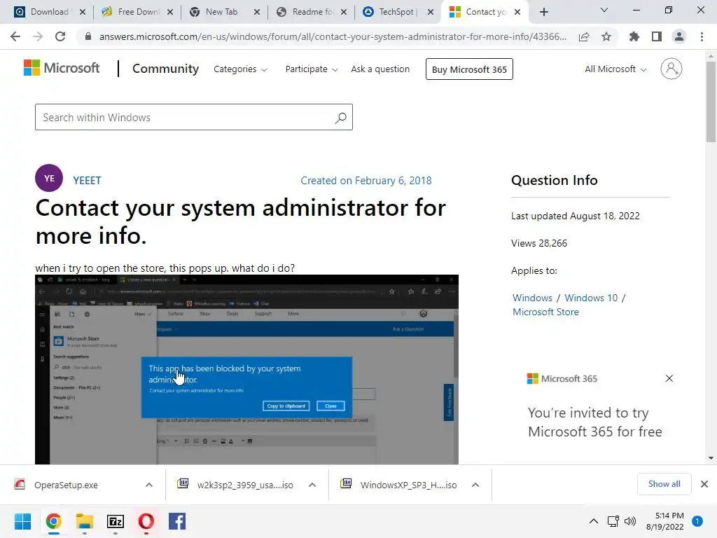Open the Windows Start menu
717x538 pixels.
point(22,521)
